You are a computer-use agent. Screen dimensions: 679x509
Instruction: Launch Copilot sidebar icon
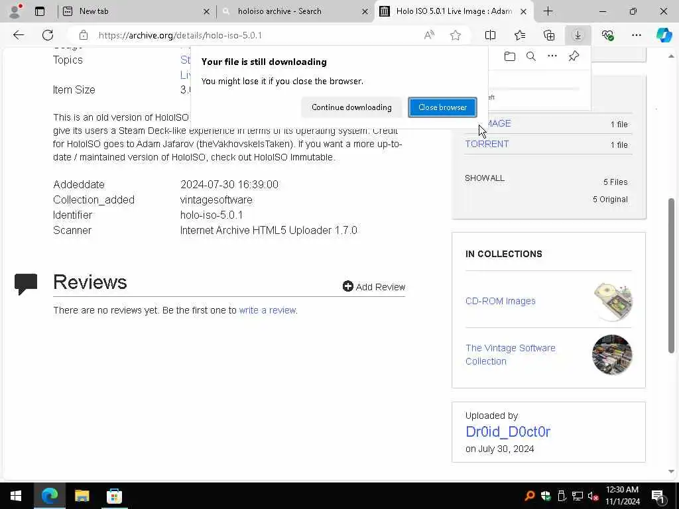(664, 35)
